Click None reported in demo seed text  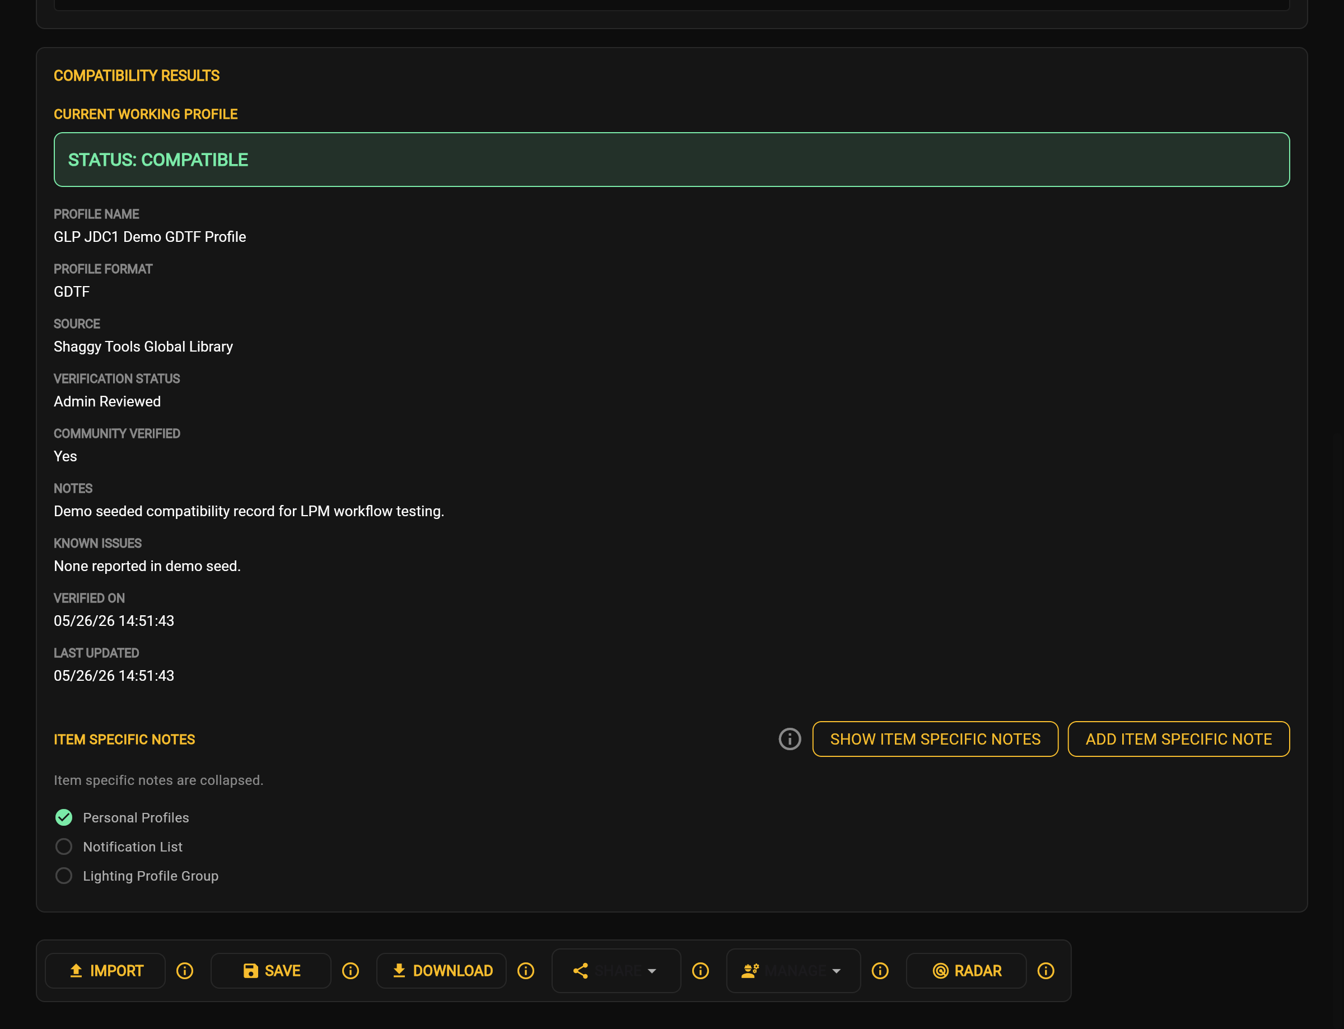coord(147,566)
